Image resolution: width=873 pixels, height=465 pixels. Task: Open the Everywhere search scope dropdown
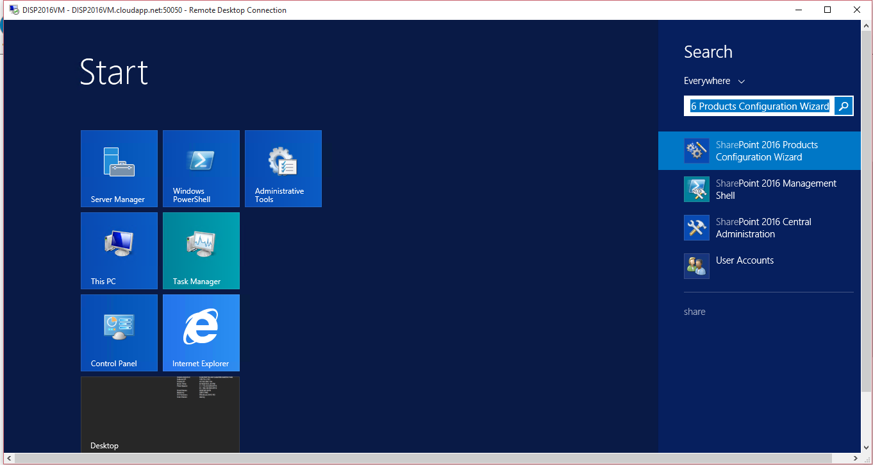[x=715, y=81]
